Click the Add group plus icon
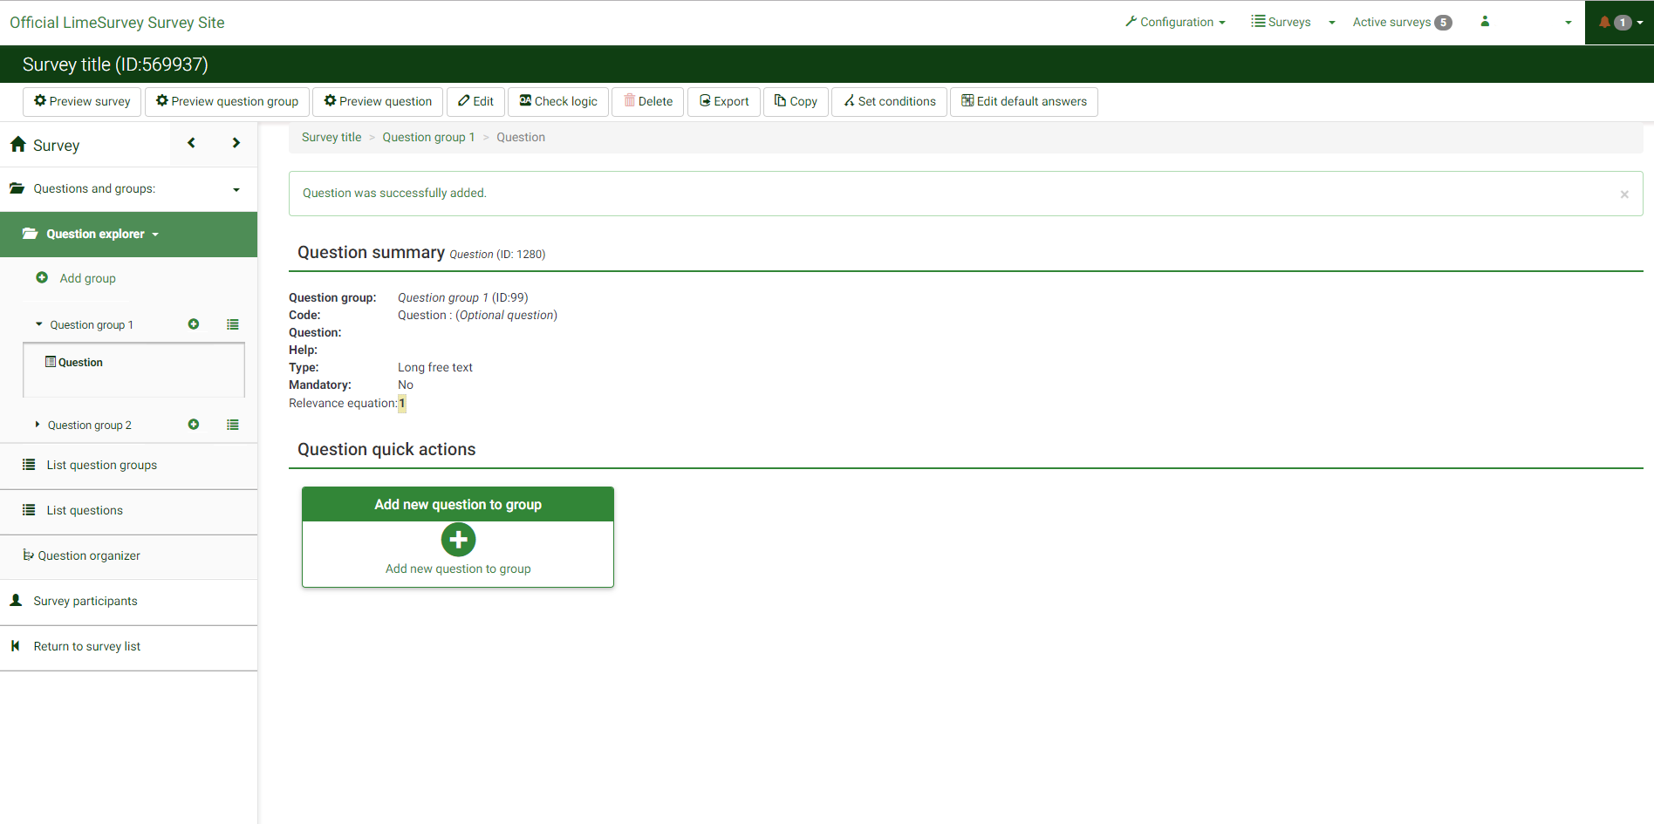The height and width of the screenshot is (824, 1654). click(x=42, y=278)
